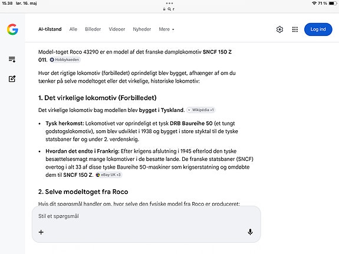Open AI mode history icon in sidebar
This screenshot has height=254, width=339.
click(12, 60)
